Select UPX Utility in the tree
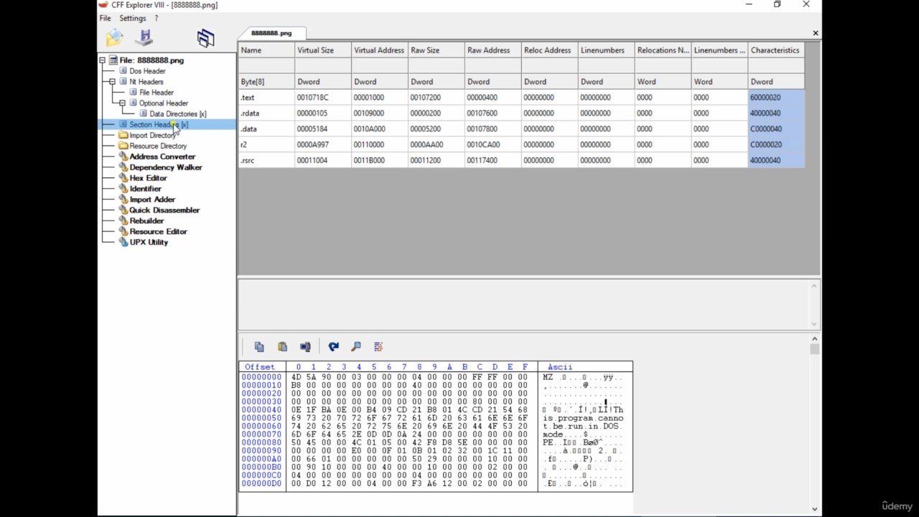 point(149,242)
